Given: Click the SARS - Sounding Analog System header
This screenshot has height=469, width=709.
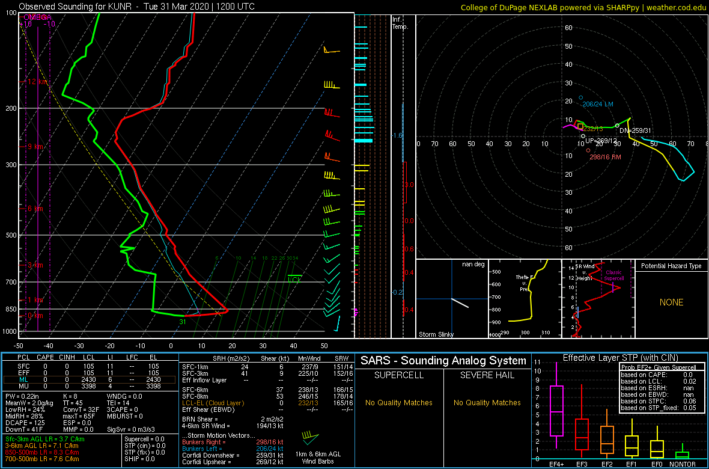Looking at the screenshot, I should click(443, 361).
